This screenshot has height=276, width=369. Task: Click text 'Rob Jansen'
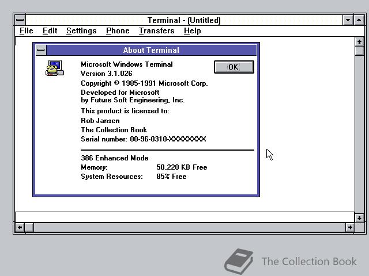pos(100,121)
